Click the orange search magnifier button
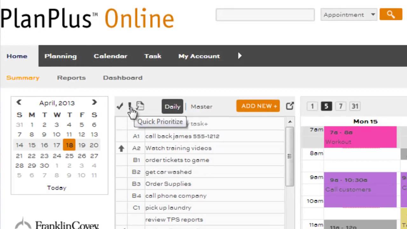Image resolution: width=407 pixels, height=229 pixels. [x=391, y=14]
